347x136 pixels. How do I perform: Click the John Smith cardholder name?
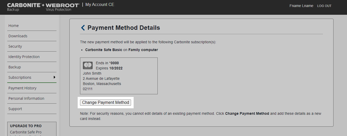92,73
